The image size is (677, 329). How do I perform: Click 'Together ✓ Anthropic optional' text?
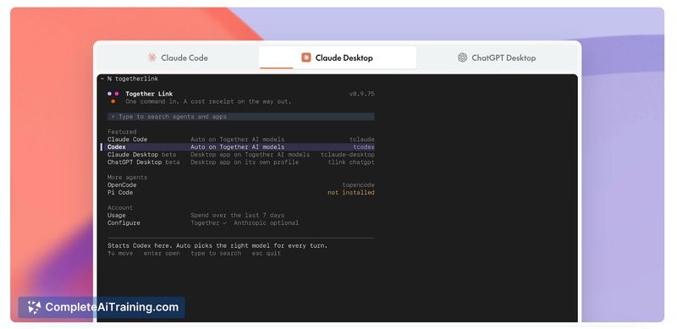coord(245,222)
